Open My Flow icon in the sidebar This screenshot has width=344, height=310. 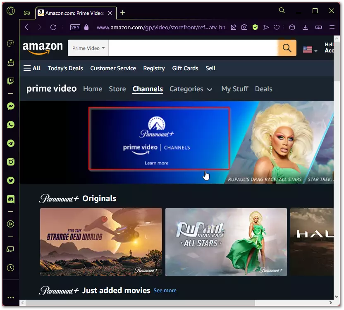pos(10,249)
